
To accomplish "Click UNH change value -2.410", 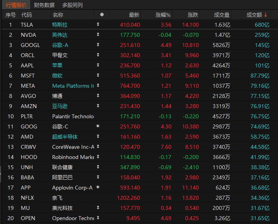I will pyautogui.click(x=191, y=167).
